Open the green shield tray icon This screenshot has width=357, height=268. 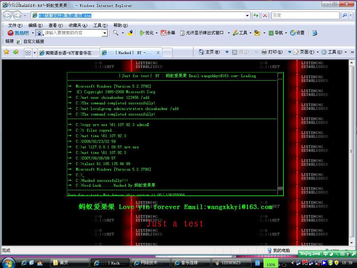pos(331,263)
